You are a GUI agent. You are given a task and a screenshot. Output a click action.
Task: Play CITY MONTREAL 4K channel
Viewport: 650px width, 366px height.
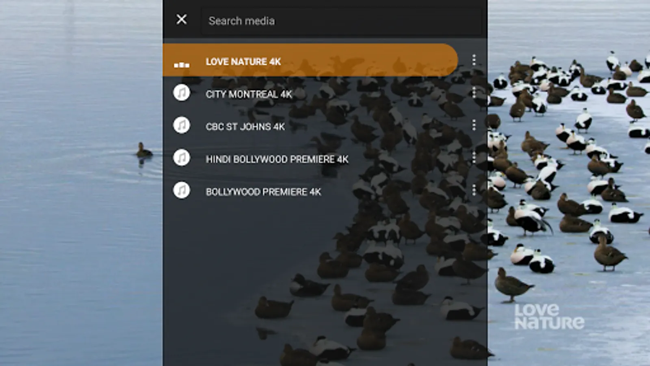point(249,94)
